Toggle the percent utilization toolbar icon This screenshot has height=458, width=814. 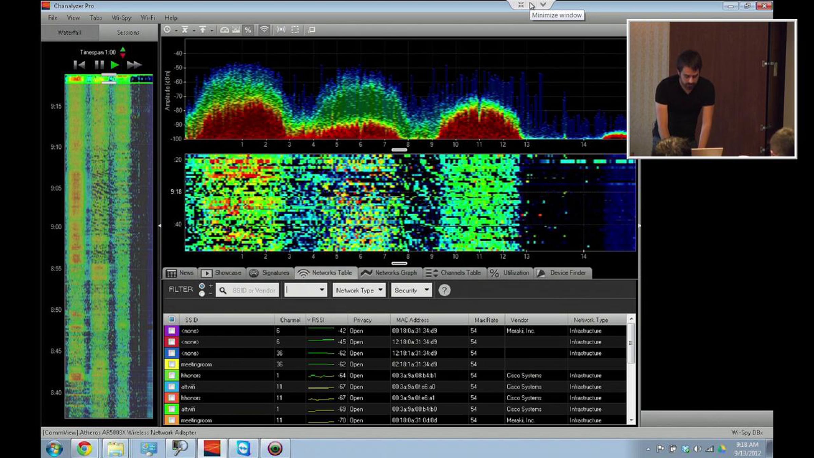coord(248,30)
